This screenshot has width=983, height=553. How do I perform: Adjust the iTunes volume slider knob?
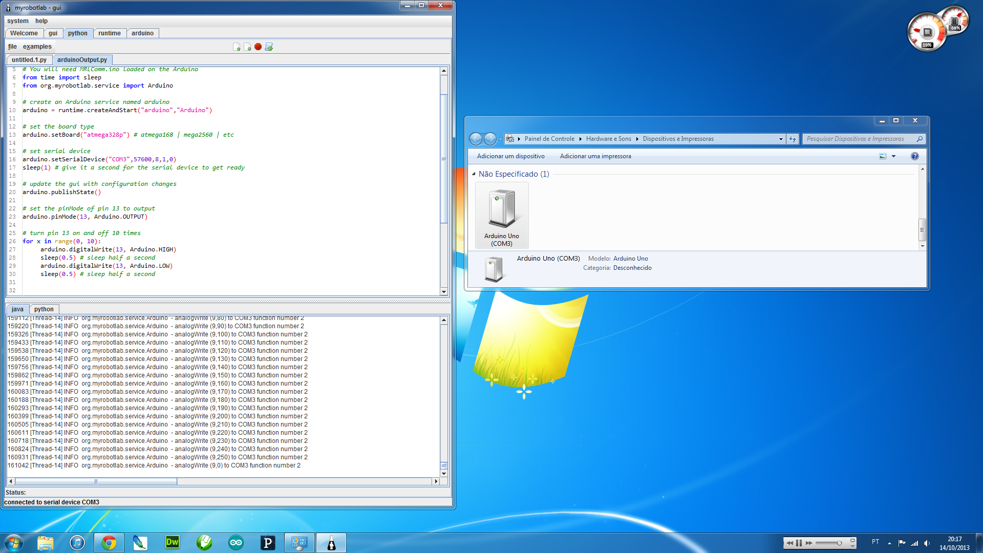pos(839,543)
